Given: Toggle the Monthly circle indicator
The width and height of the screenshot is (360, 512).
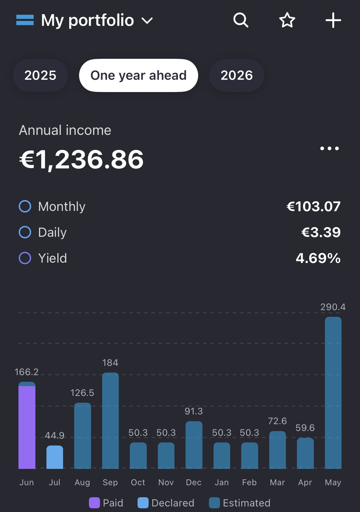Looking at the screenshot, I should [x=25, y=206].
